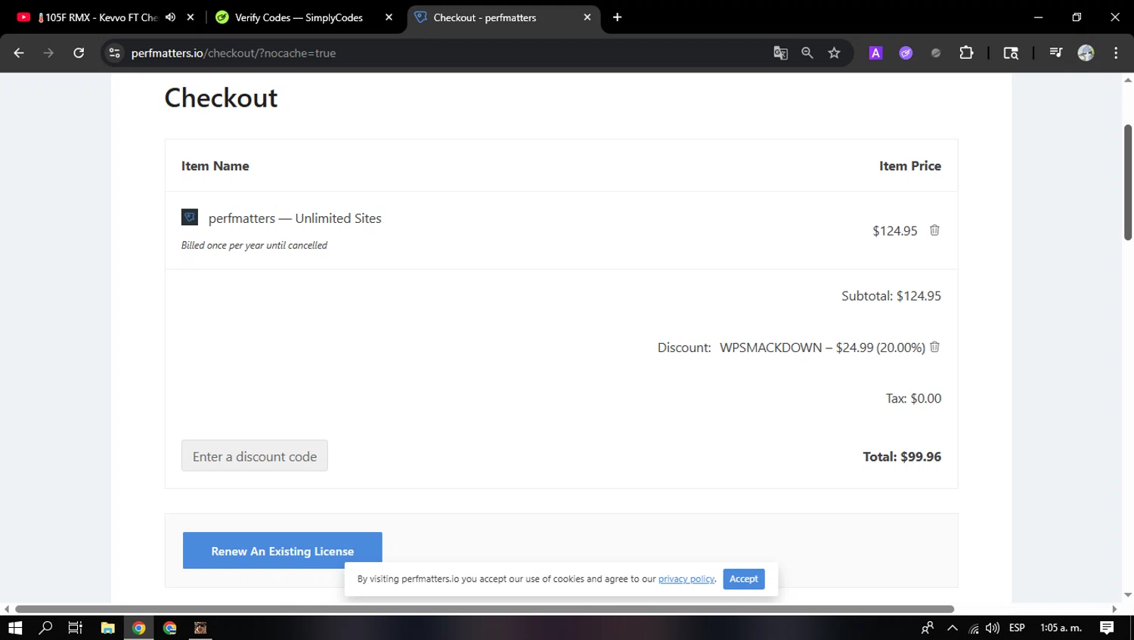This screenshot has height=640, width=1134.
Task: Click the ESP language indicator
Action: tap(1017, 628)
